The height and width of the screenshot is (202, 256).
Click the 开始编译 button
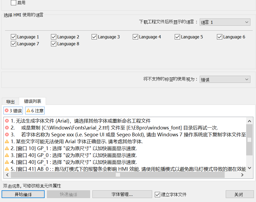coord(23,194)
